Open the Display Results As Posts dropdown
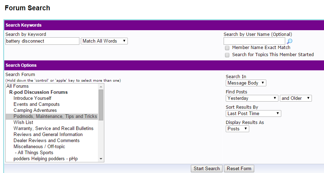The height and width of the screenshot is (173, 324). 237,129
